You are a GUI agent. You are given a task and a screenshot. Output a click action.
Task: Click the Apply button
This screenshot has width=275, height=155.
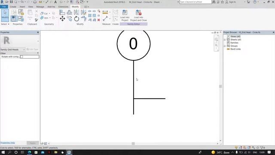pos(33,143)
